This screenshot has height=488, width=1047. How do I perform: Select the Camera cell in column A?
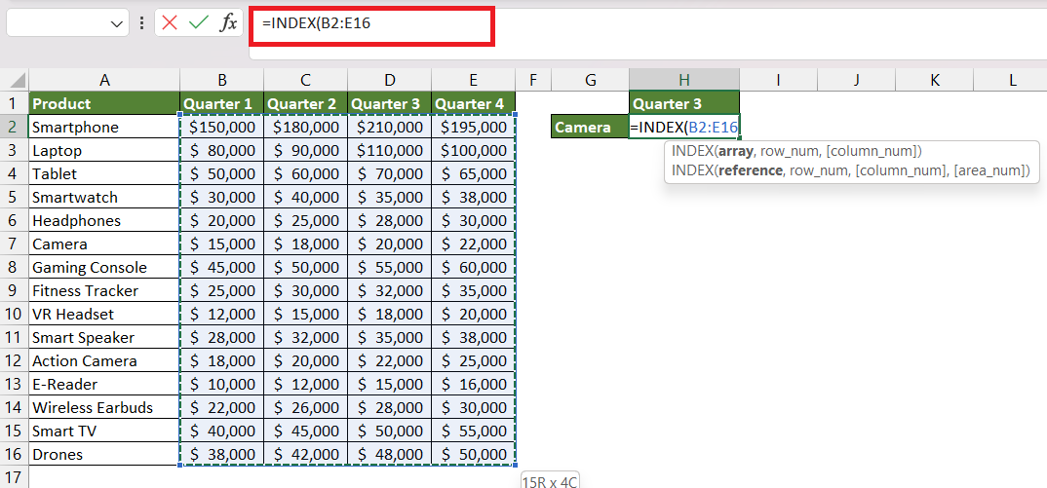pos(104,244)
